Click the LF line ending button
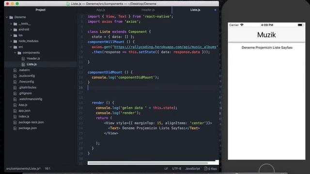Viewport: 310px width, 174px height. [x=166, y=169]
